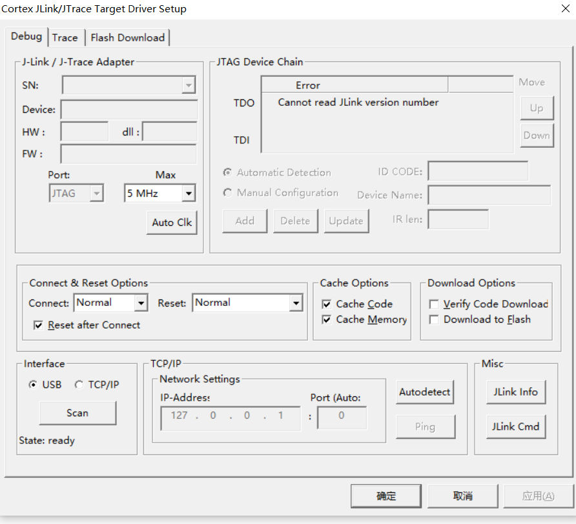
Task: Click the Auto Clk button
Action: (172, 223)
